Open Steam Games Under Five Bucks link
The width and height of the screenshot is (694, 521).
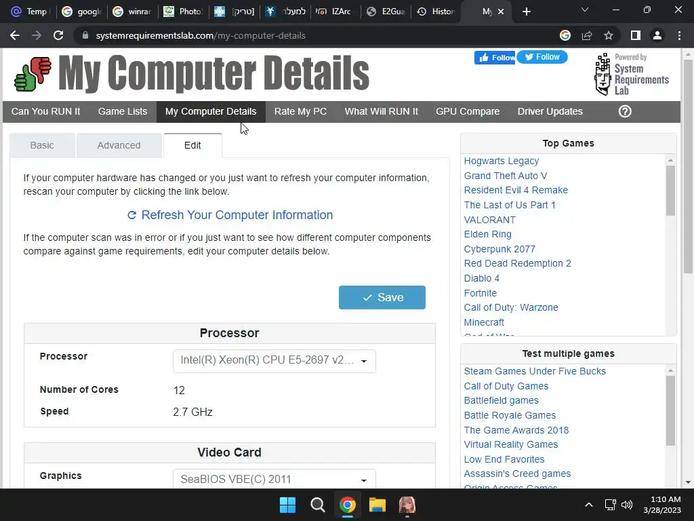click(x=535, y=371)
